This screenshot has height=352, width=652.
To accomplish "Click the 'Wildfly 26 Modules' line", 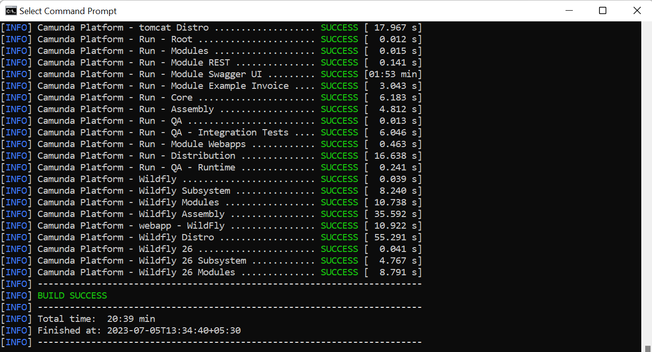I will coord(211,272).
